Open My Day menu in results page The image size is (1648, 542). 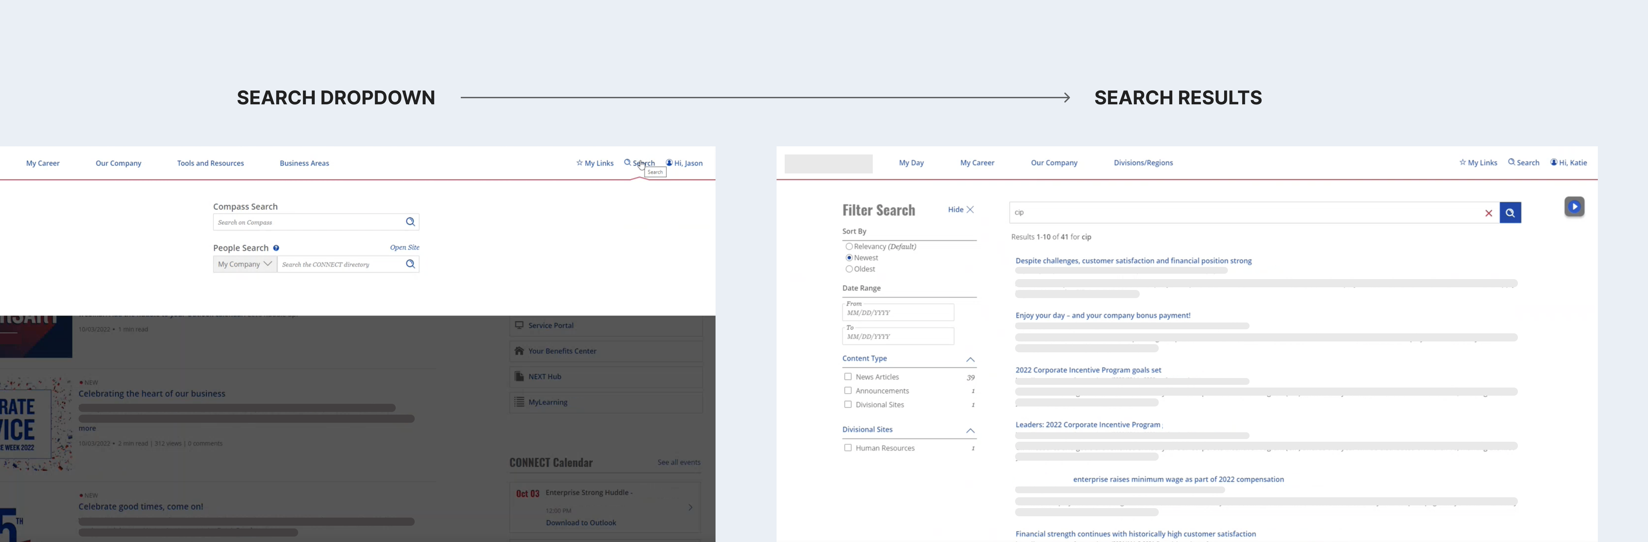[911, 163]
